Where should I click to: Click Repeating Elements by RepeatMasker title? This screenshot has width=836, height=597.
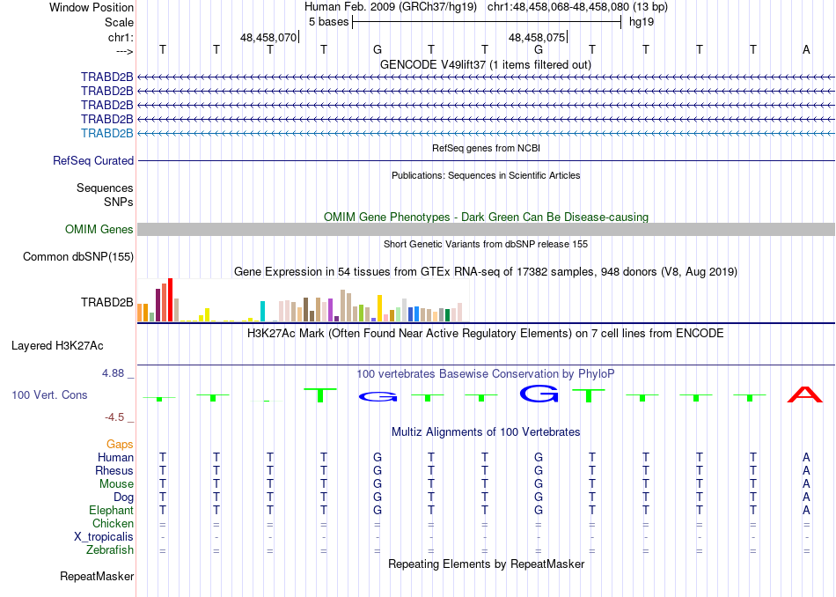pos(486,564)
